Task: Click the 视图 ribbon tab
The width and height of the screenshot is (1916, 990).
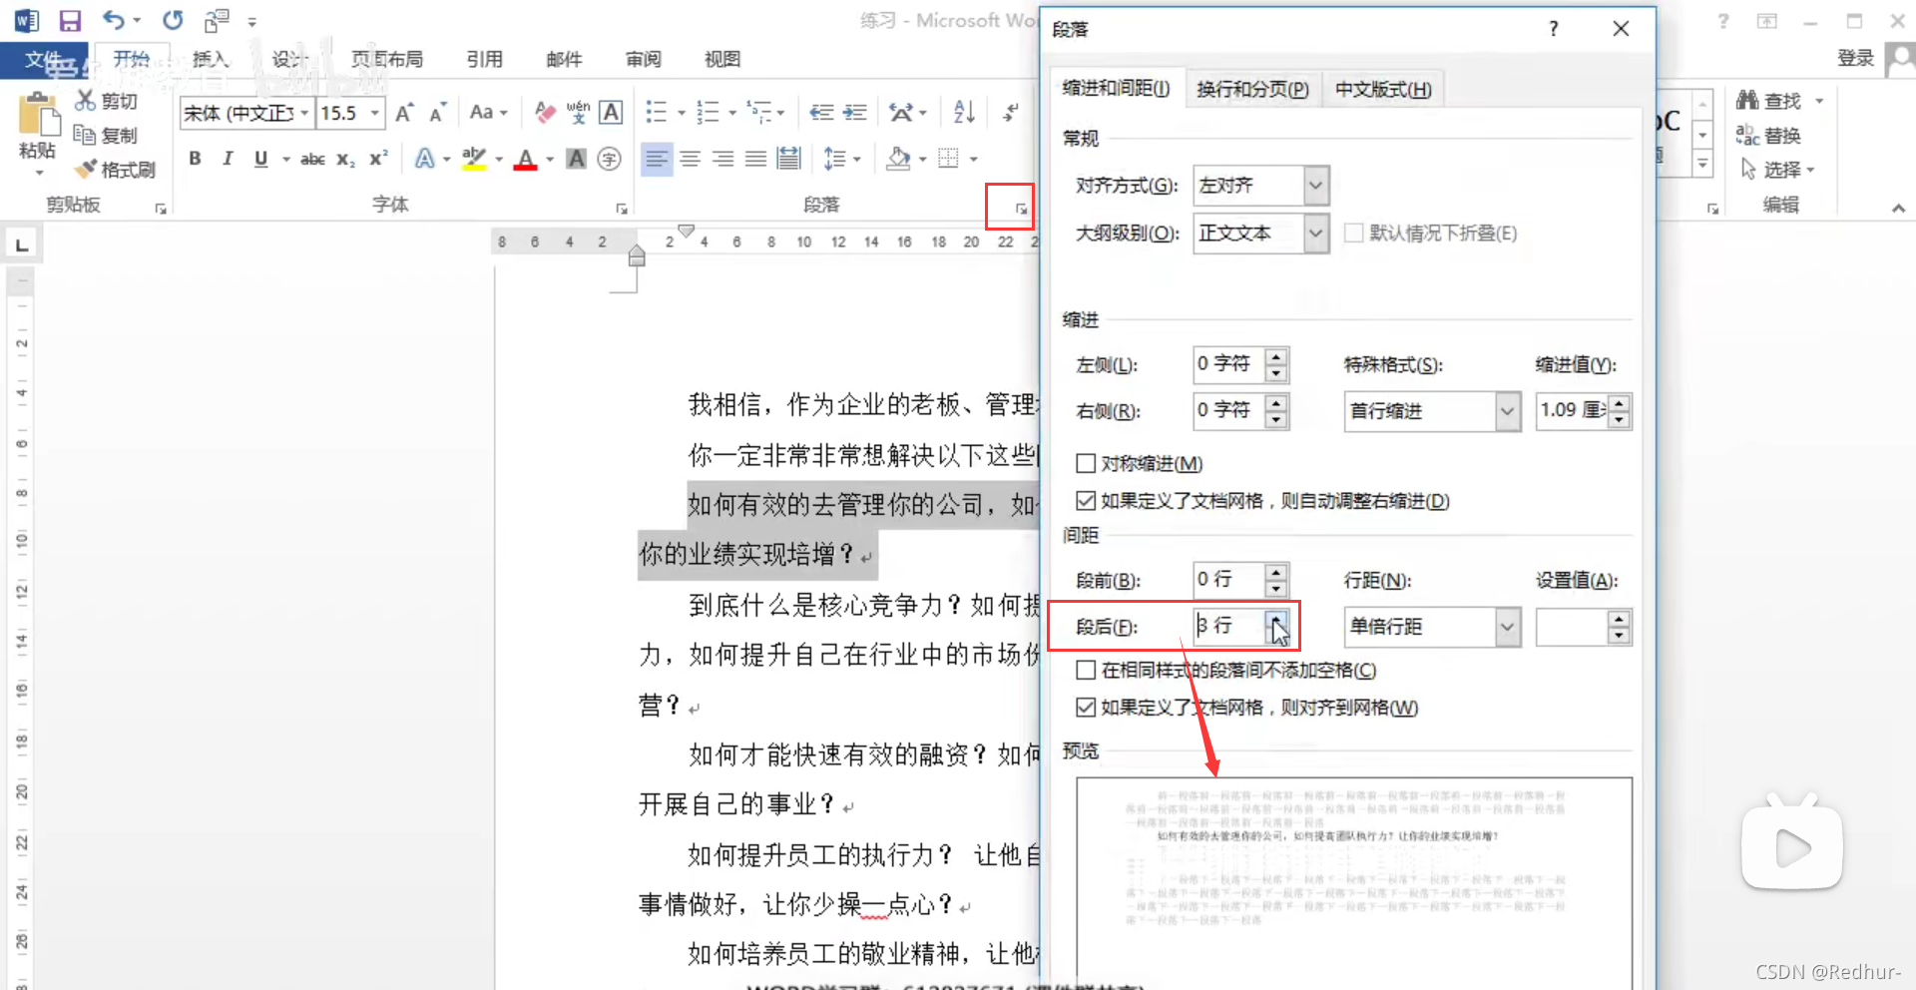Action: click(721, 59)
